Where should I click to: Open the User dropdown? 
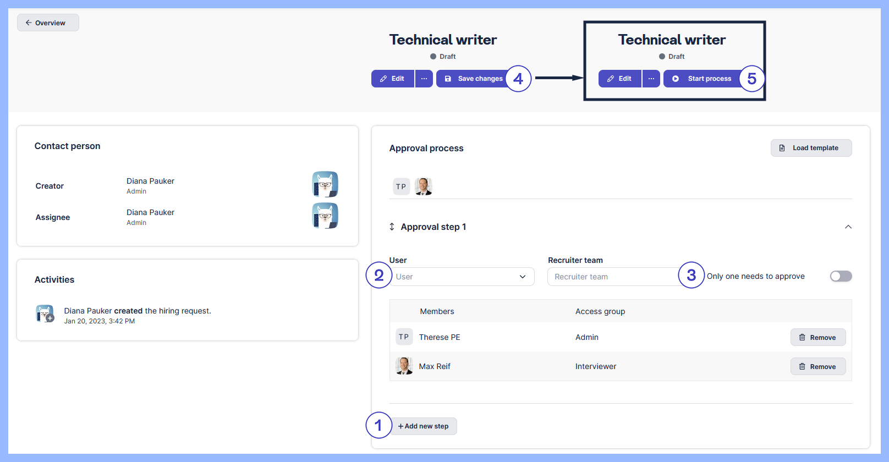[462, 277]
